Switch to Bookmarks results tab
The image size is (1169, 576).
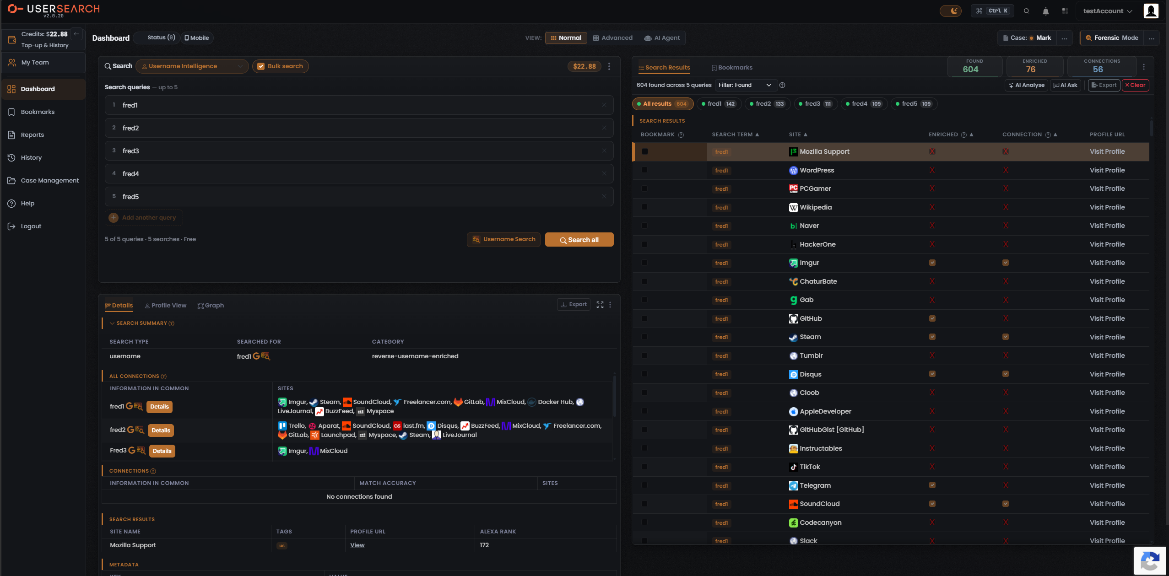point(731,68)
